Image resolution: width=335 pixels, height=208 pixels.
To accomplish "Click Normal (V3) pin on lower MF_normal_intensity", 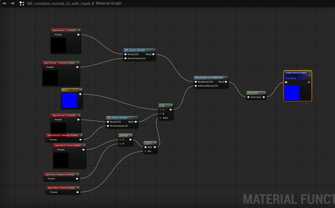I will 108,122.
